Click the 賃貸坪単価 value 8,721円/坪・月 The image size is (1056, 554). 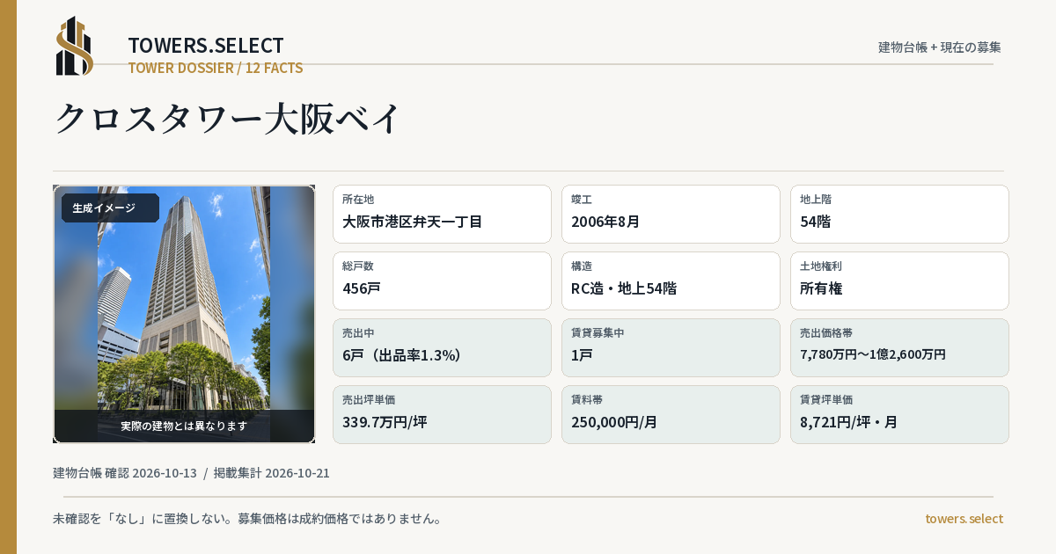[849, 422]
